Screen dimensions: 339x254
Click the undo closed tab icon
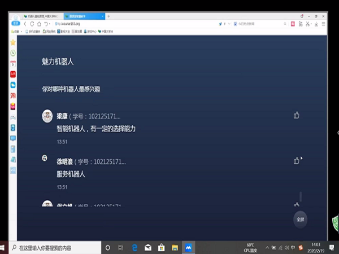pyautogui.click(x=46, y=24)
